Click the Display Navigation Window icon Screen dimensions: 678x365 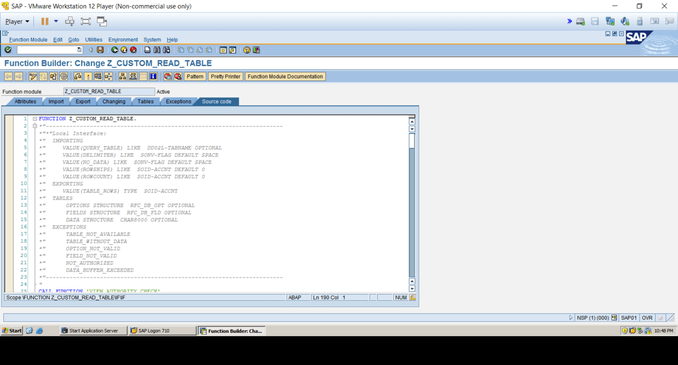pyautogui.click(x=133, y=77)
